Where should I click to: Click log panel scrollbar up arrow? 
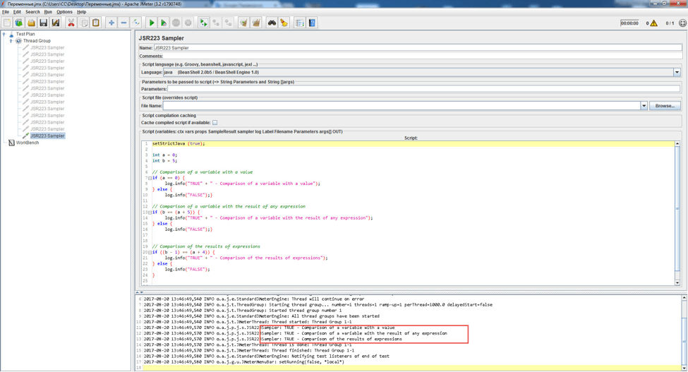point(684,298)
